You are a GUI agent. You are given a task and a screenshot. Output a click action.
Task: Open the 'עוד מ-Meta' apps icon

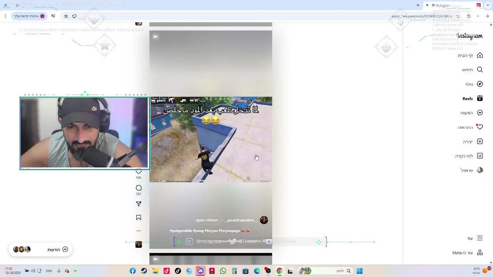(480, 253)
